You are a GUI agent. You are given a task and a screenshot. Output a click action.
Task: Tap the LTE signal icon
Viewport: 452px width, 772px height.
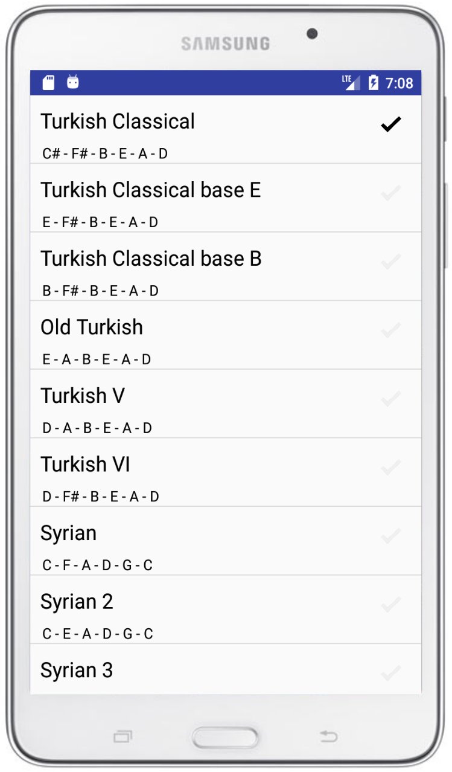coord(351,83)
